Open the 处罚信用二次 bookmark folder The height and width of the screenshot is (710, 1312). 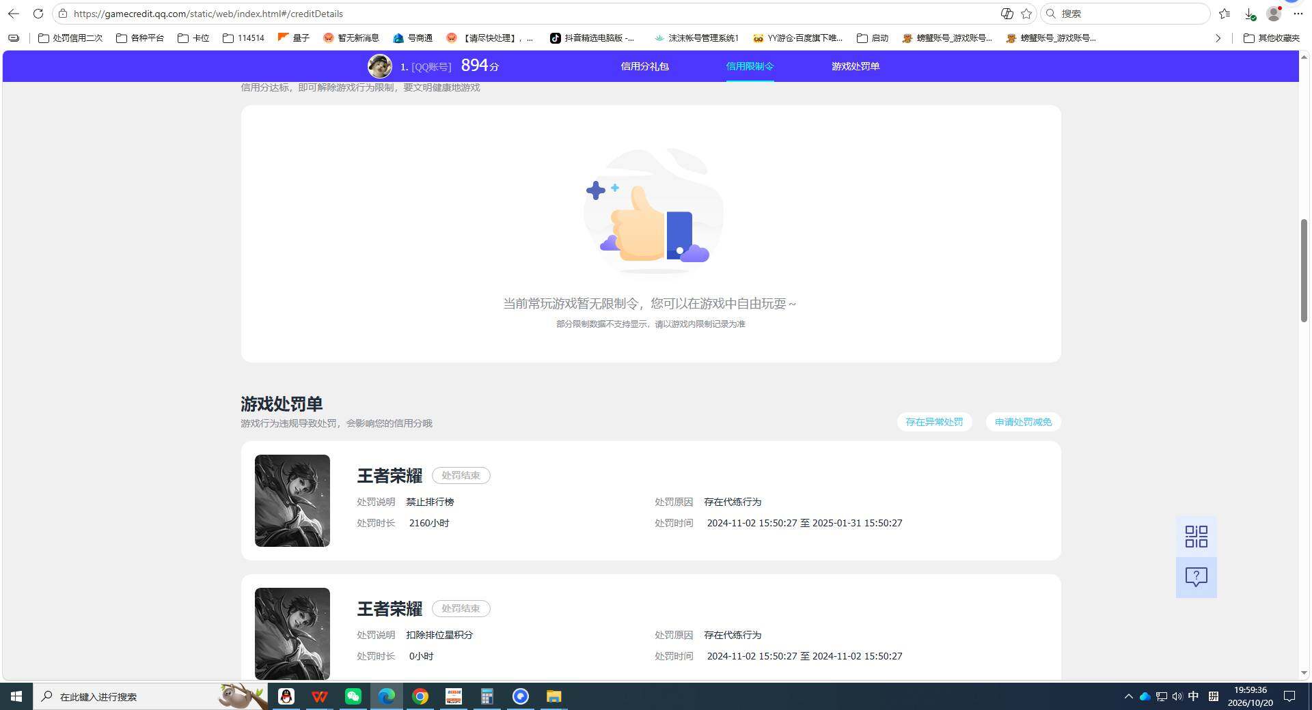click(70, 38)
